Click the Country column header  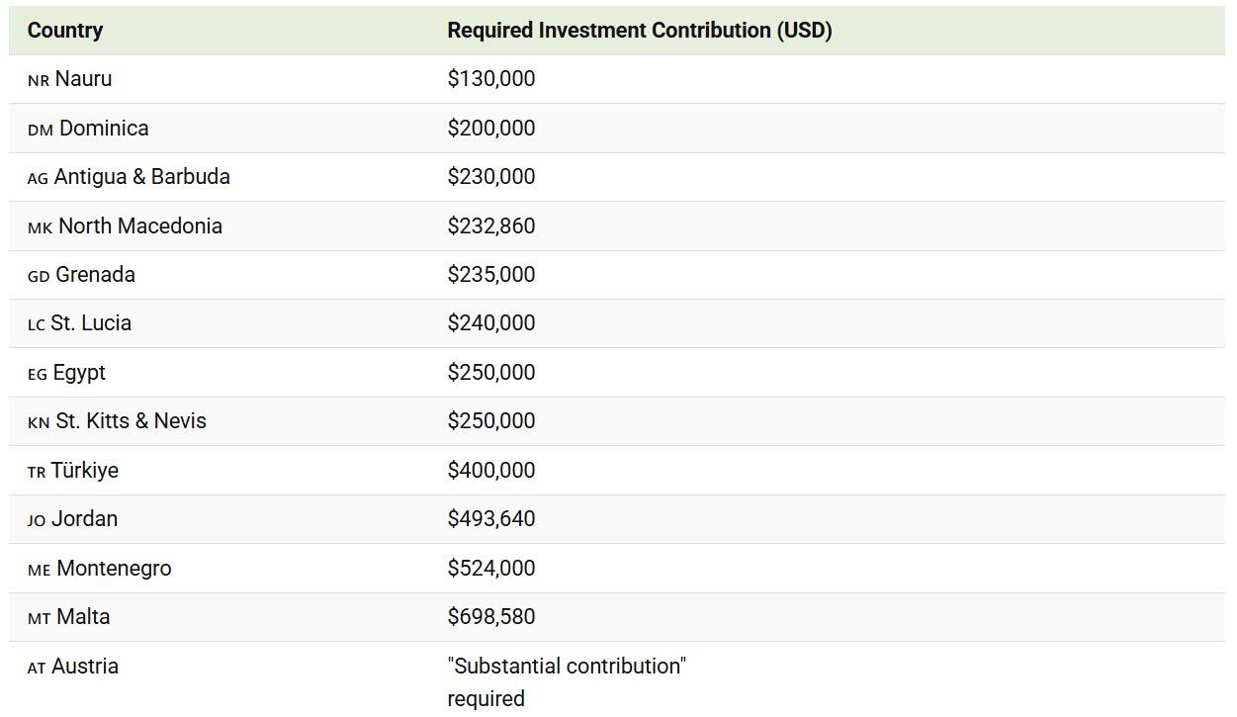[65, 31]
